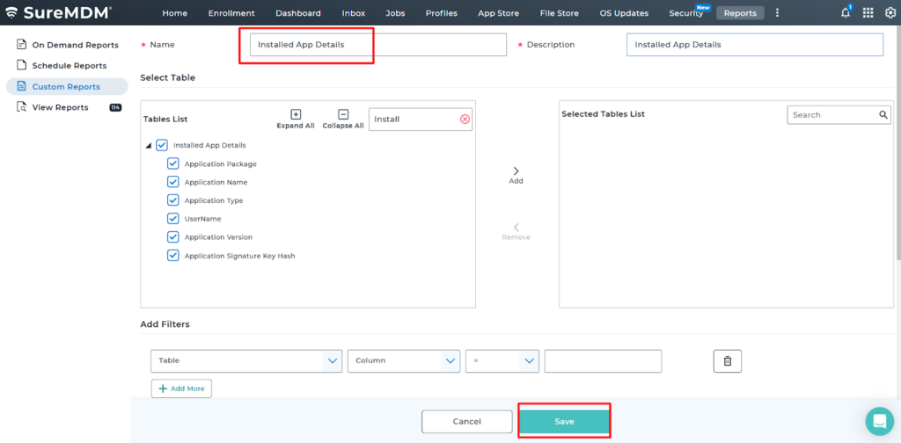
Task: Click the report Name input field
Action: tap(377, 45)
